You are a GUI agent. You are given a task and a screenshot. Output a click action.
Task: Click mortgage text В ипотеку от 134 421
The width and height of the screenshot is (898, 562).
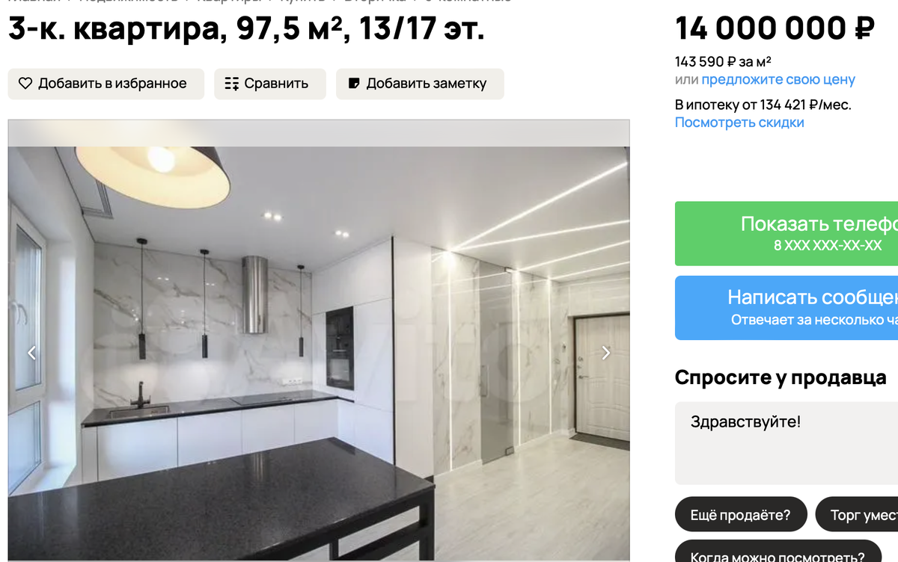click(x=763, y=105)
